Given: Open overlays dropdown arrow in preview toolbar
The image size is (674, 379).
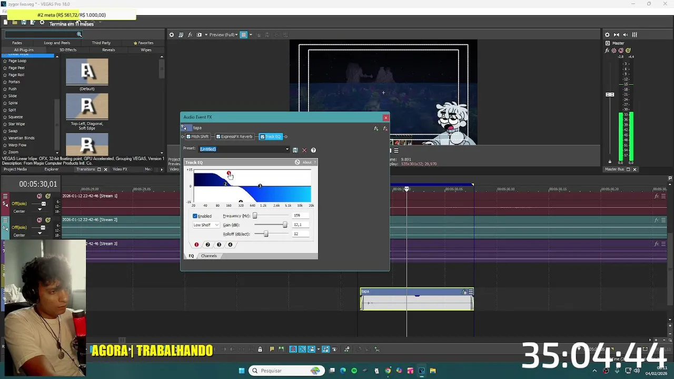Looking at the screenshot, I should pyautogui.click(x=250, y=35).
